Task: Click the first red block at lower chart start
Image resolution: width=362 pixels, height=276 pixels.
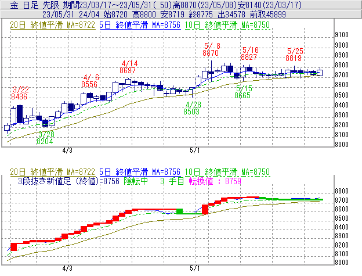Action: [14, 247]
